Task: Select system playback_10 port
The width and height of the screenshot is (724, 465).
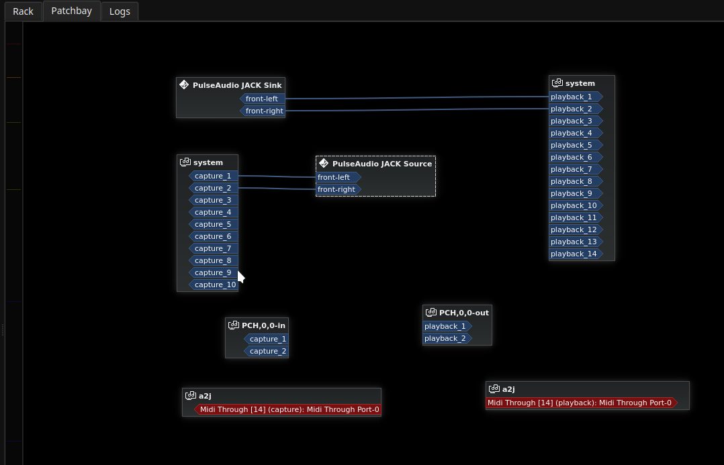Action: tap(576, 205)
